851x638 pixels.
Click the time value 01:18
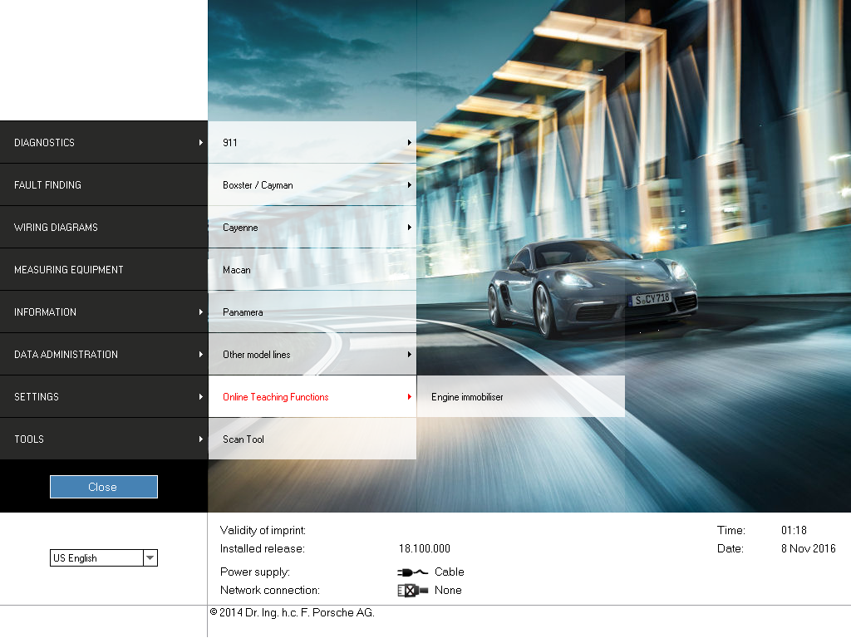point(794,530)
